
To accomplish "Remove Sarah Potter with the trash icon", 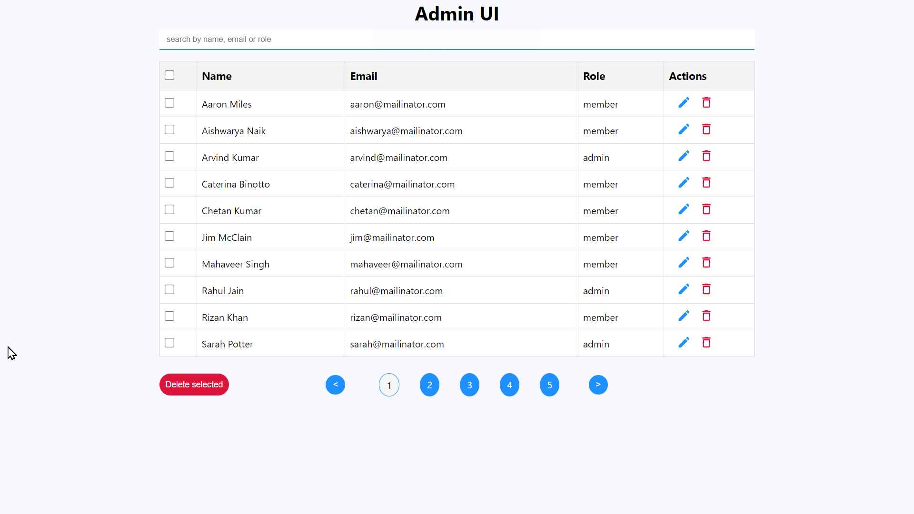I will pyautogui.click(x=706, y=342).
